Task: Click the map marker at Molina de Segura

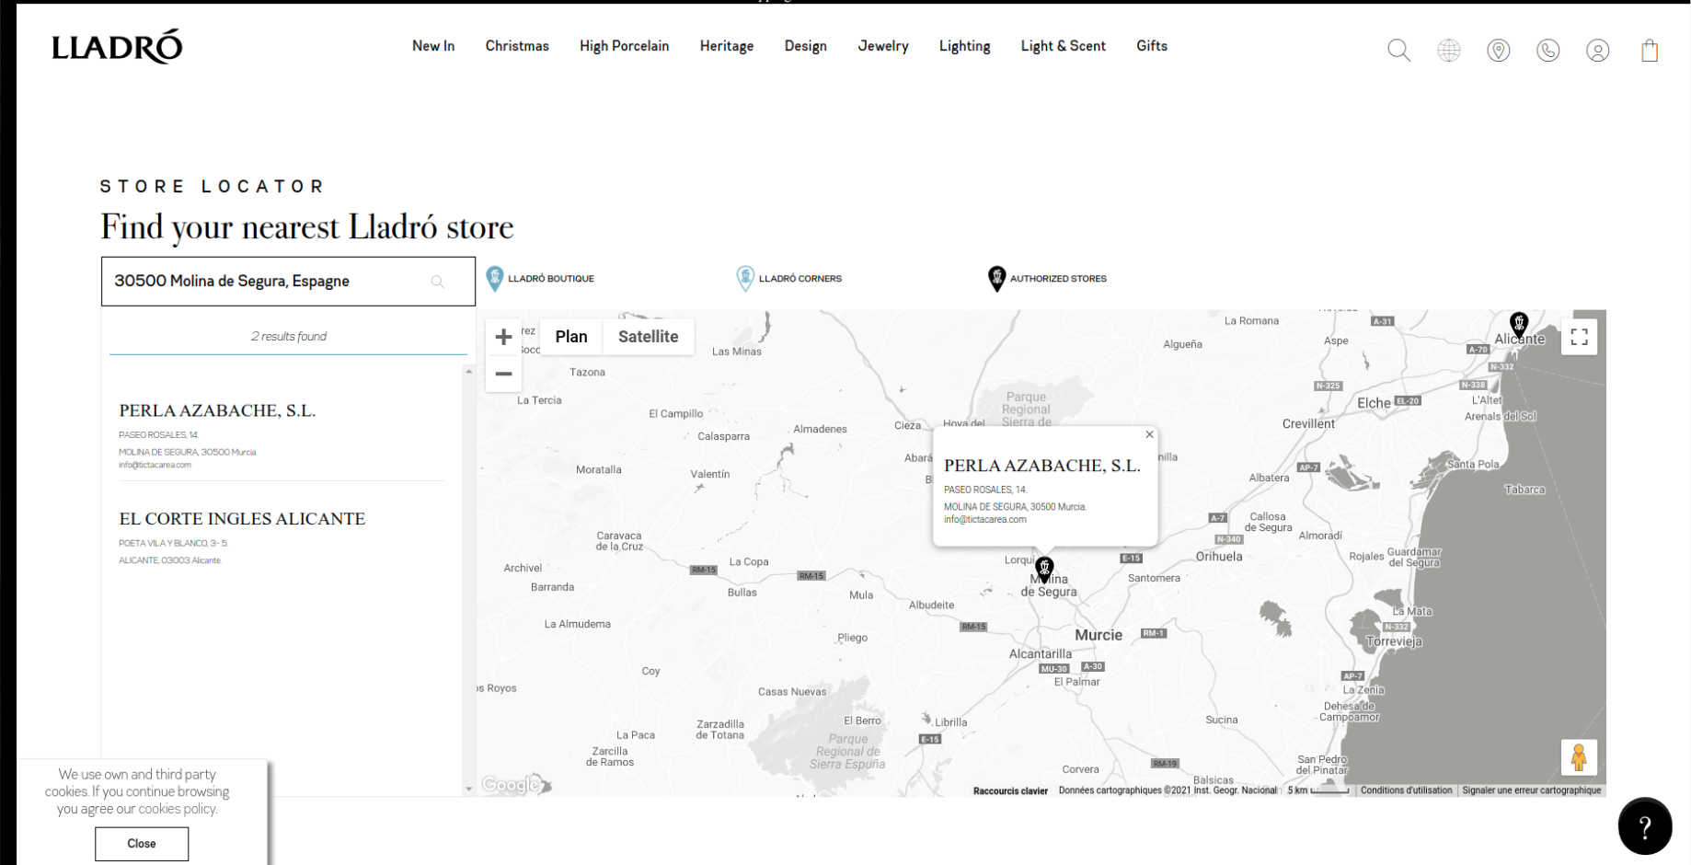Action: (1044, 569)
